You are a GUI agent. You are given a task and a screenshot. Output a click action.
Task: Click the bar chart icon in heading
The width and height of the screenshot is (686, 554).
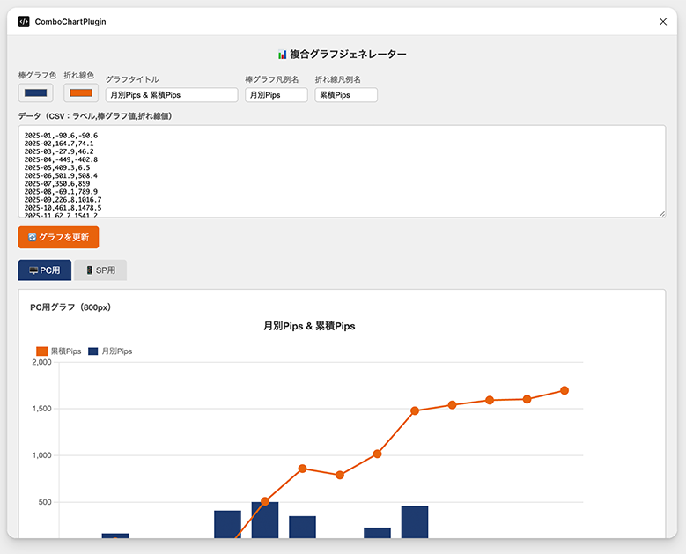point(282,55)
